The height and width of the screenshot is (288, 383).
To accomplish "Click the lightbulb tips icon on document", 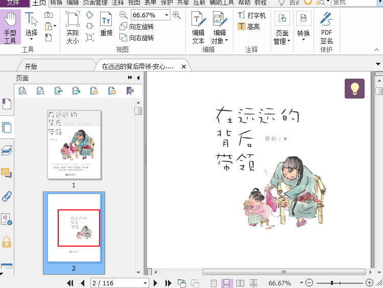I will tap(354, 88).
